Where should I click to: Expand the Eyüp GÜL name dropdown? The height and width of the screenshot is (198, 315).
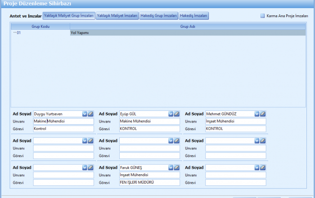[171, 114]
